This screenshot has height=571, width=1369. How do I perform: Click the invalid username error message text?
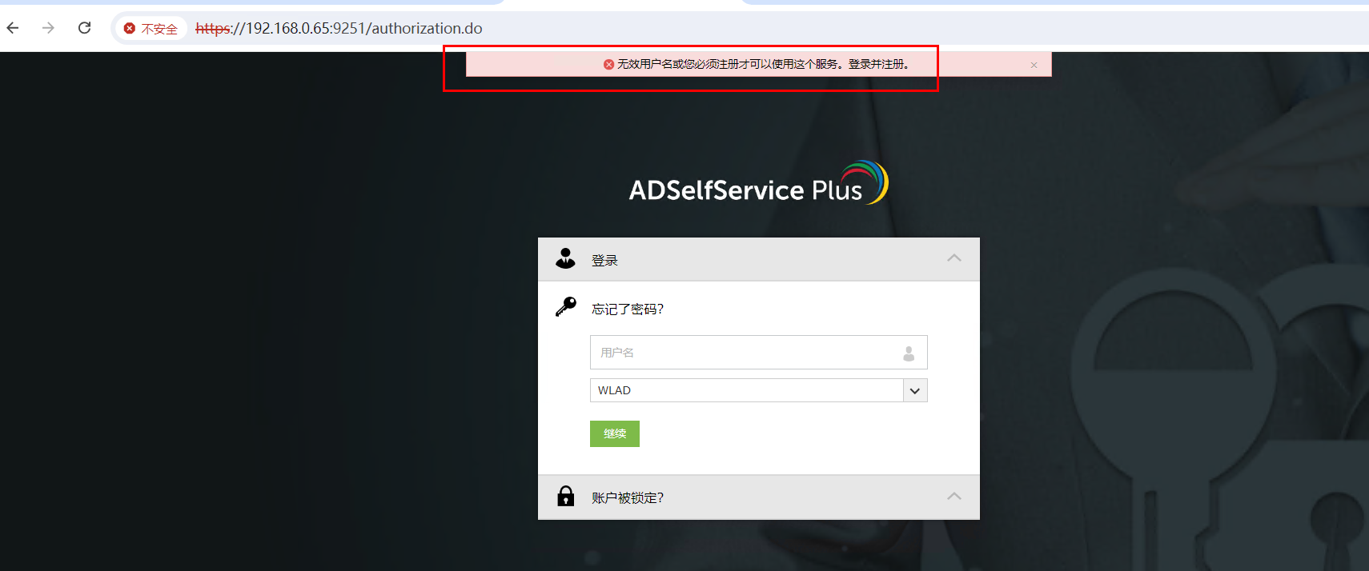pos(764,64)
